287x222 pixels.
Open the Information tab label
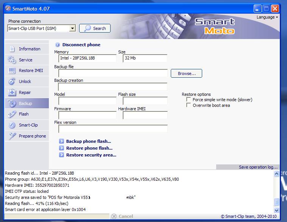[x=30, y=49]
